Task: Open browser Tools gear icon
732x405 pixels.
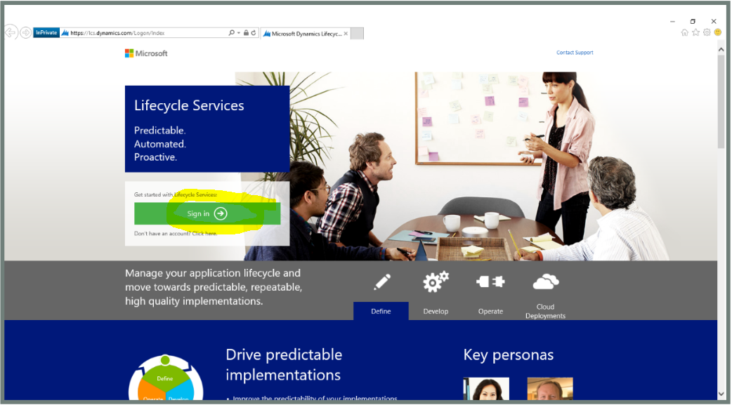Action: (x=707, y=32)
